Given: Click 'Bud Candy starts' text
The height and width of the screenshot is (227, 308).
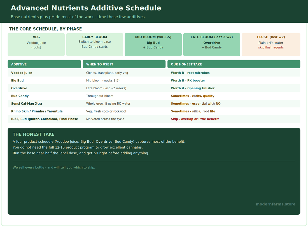Looking at the screenshot, I should coord(95,47).
